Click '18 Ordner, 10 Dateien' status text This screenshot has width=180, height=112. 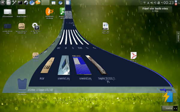(x=40, y=90)
